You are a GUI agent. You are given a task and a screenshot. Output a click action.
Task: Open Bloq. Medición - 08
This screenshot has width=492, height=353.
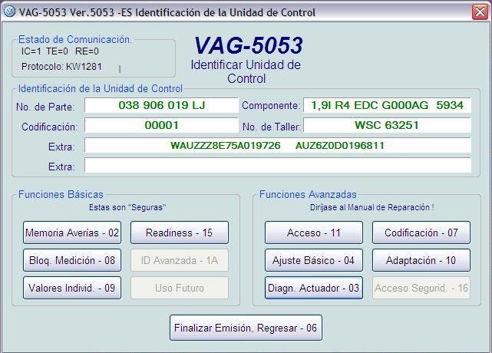coord(72,260)
